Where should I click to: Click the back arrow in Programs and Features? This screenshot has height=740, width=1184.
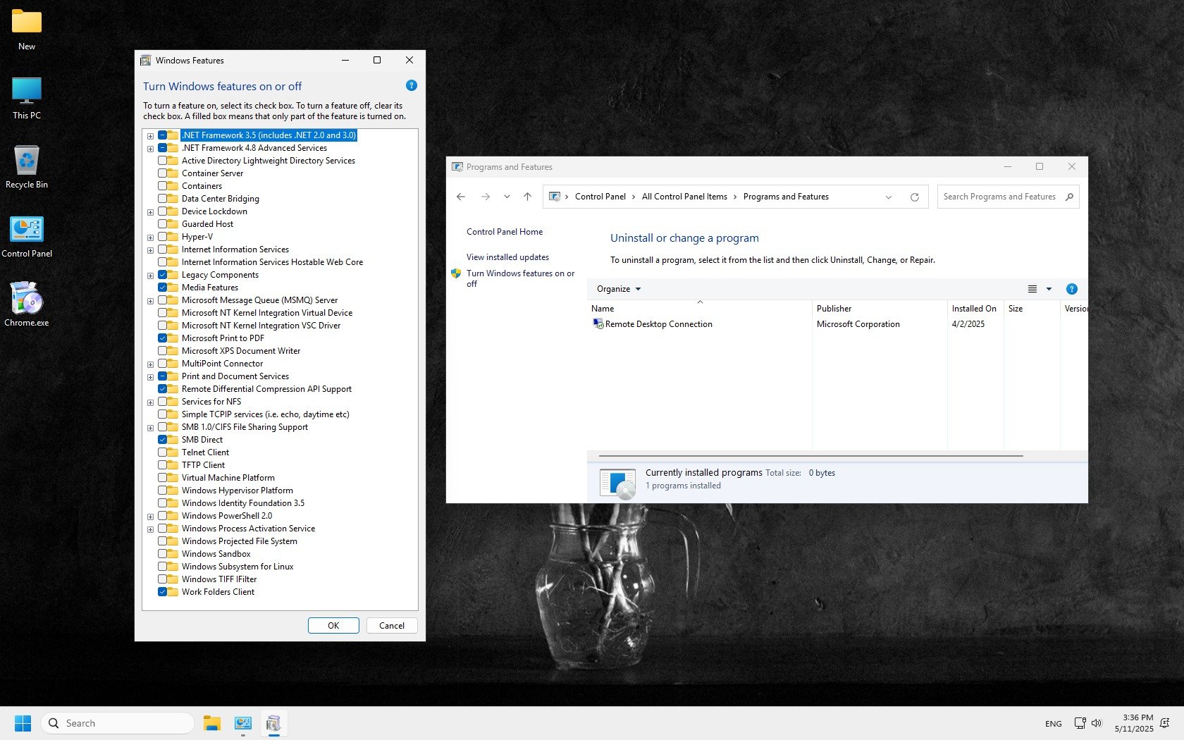click(461, 197)
